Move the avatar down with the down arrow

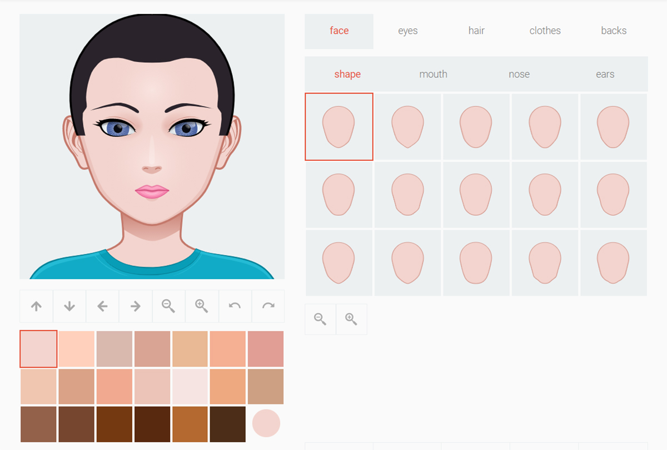[x=69, y=306]
